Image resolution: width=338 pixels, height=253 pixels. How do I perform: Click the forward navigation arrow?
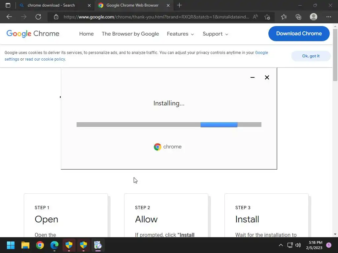click(24, 17)
